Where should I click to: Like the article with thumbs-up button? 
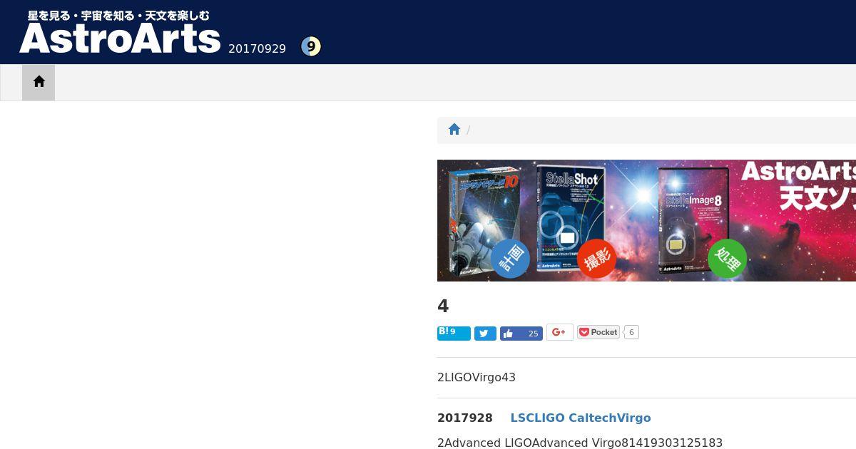pyautogui.click(x=521, y=333)
